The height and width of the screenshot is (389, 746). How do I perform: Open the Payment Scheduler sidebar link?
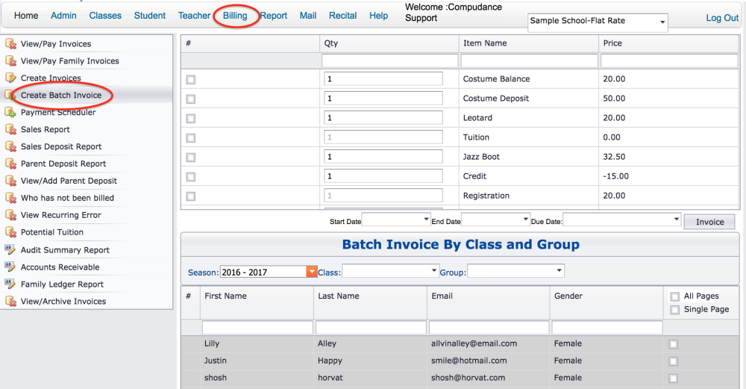pos(58,112)
